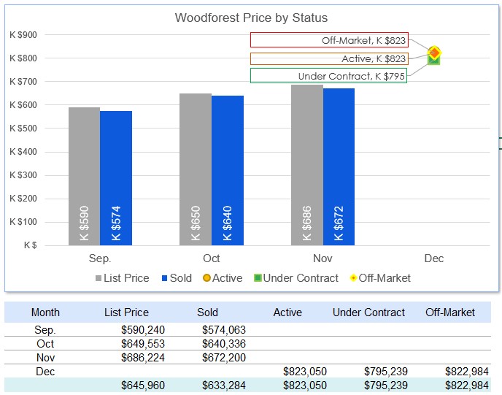Select the Sold legend entry

click(x=176, y=278)
